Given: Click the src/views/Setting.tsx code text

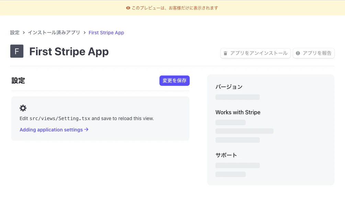Looking at the screenshot, I should click(60, 118).
